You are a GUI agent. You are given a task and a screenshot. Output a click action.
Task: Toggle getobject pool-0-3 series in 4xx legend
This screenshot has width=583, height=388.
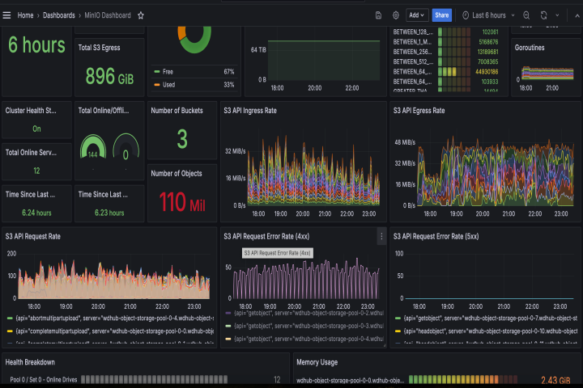[x=309, y=326]
